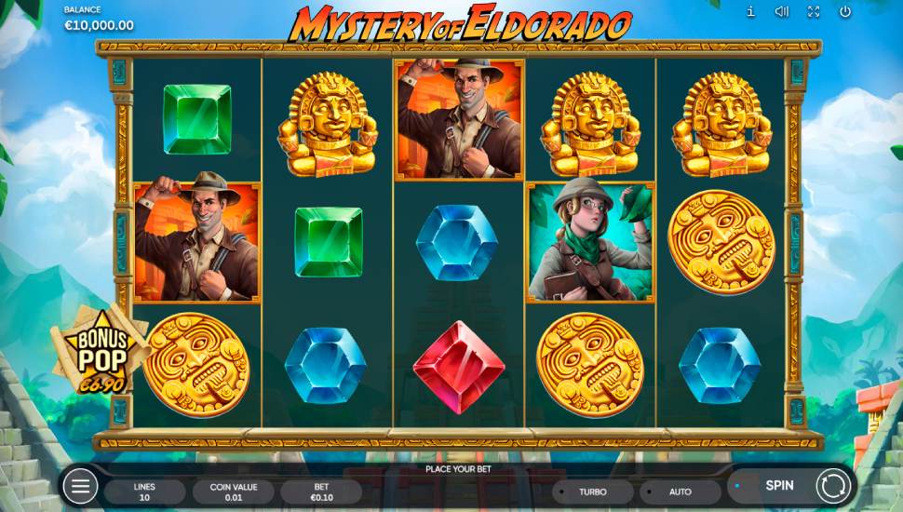Open the Coin Value selector

(234, 492)
